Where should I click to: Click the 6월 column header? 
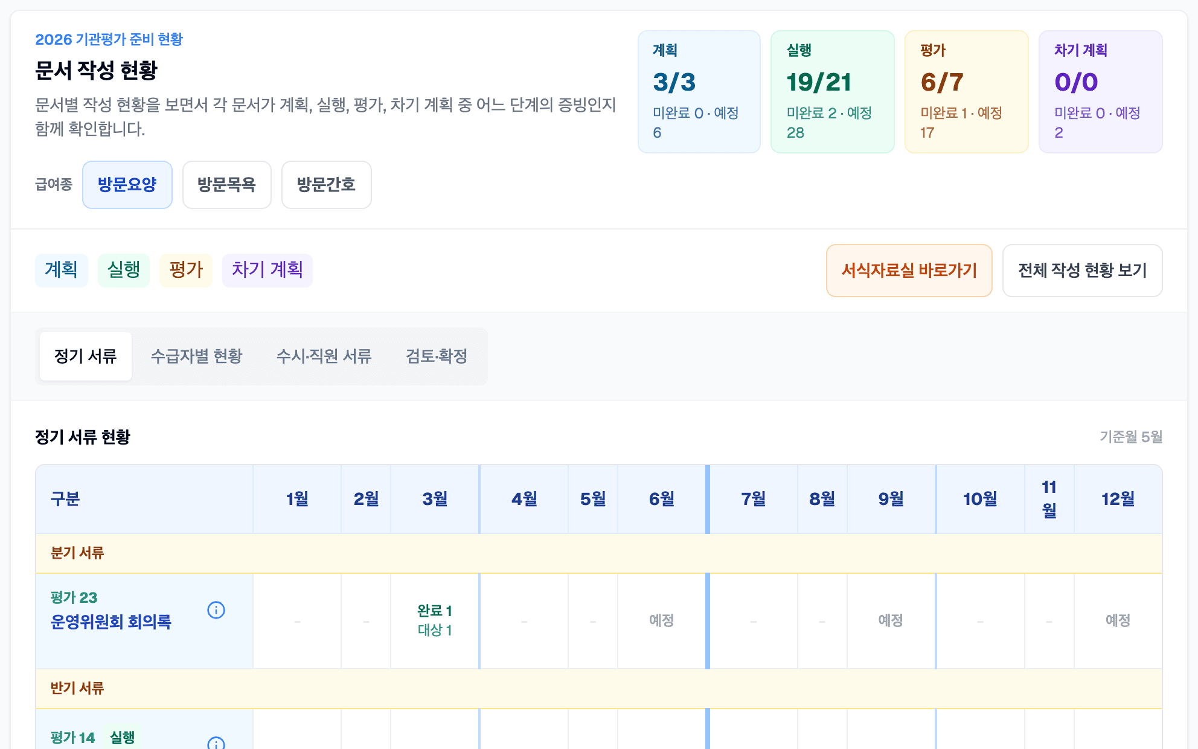click(x=662, y=500)
